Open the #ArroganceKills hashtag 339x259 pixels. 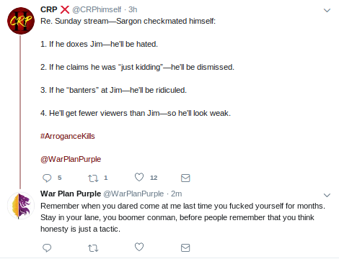pos(68,136)
